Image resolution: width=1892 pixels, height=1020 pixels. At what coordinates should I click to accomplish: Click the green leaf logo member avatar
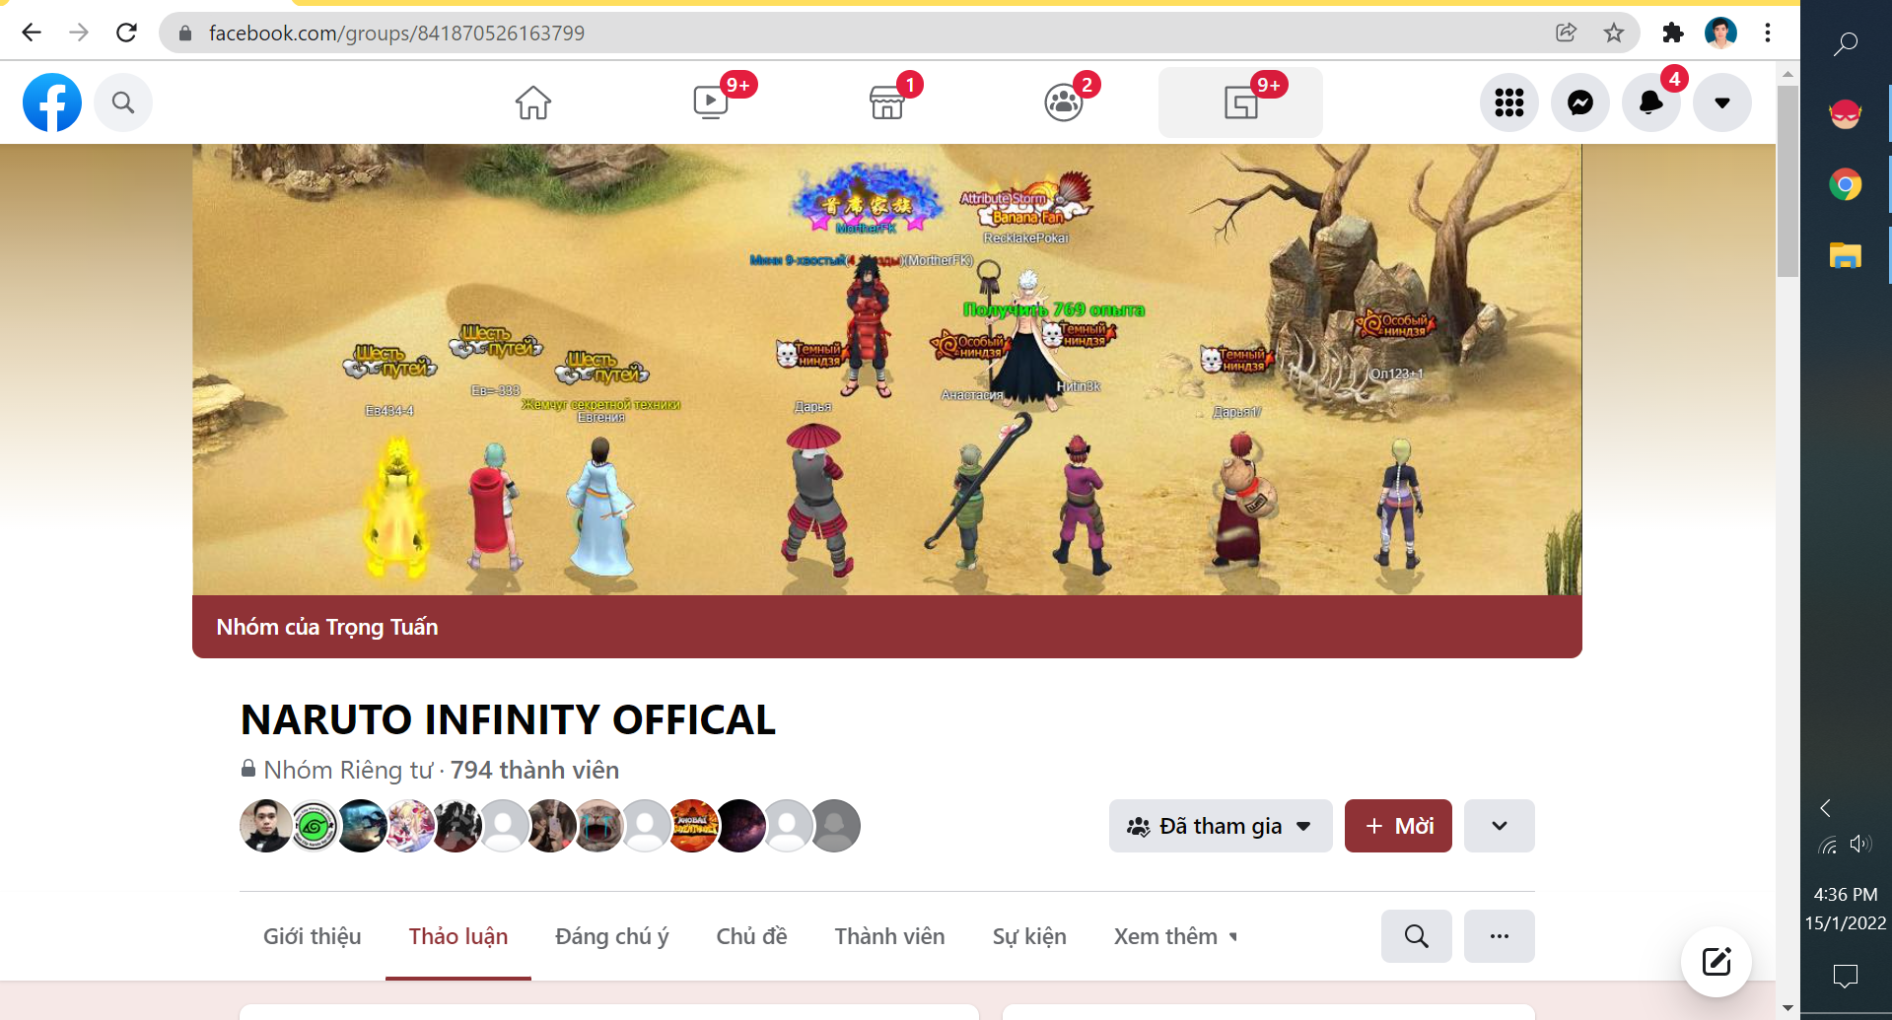tap(314, 826)
